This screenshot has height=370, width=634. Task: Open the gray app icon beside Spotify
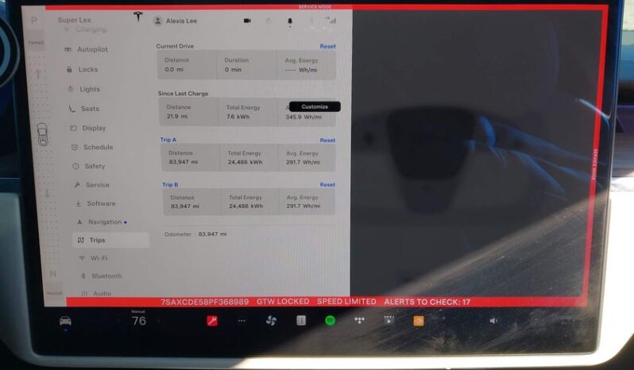(x=301, y=321)
